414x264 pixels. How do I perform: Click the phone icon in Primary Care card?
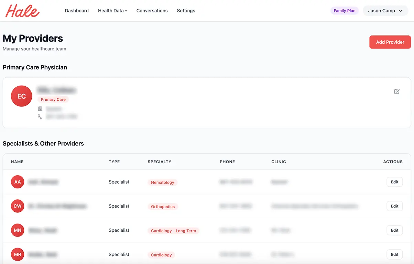40,117
